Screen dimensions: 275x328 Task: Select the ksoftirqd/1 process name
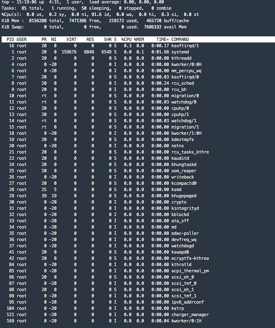(185, 46)
